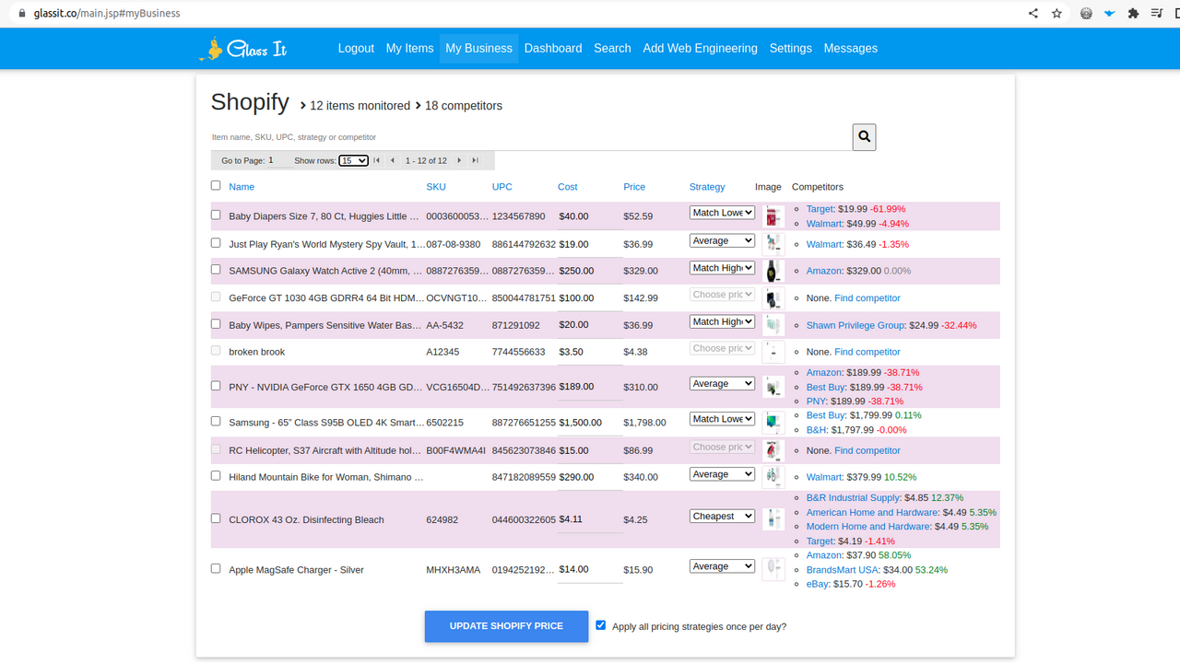Sort the table by Name column header

tap(242, 187)
